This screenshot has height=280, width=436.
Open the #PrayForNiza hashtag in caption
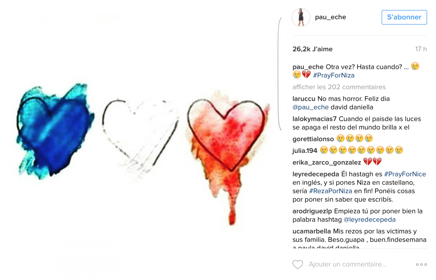coord(334,76)
